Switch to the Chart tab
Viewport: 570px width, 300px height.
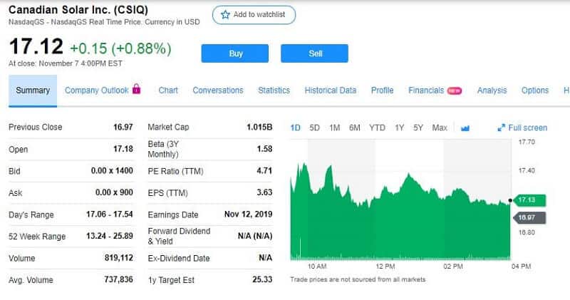click(x=168, y=90)
